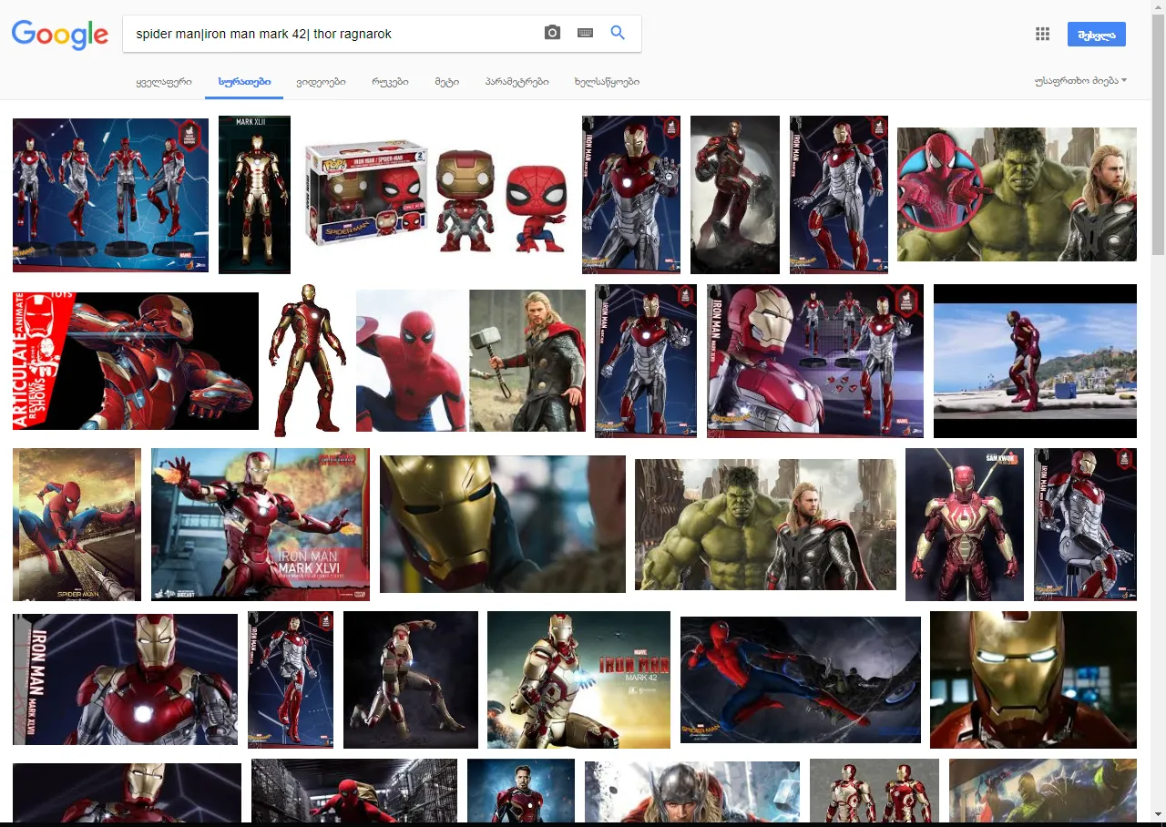Switch to the 'ყველაფერი' all results tab
The height and width of the screenshot is (827, 1166).
pos(164,81)
